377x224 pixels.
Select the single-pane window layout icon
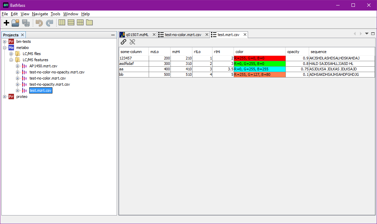point(89,22)
